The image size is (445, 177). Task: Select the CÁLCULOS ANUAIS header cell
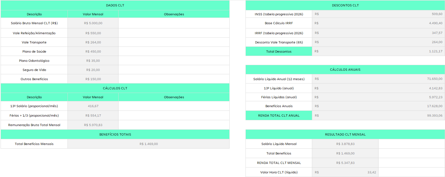coord(345,70)
